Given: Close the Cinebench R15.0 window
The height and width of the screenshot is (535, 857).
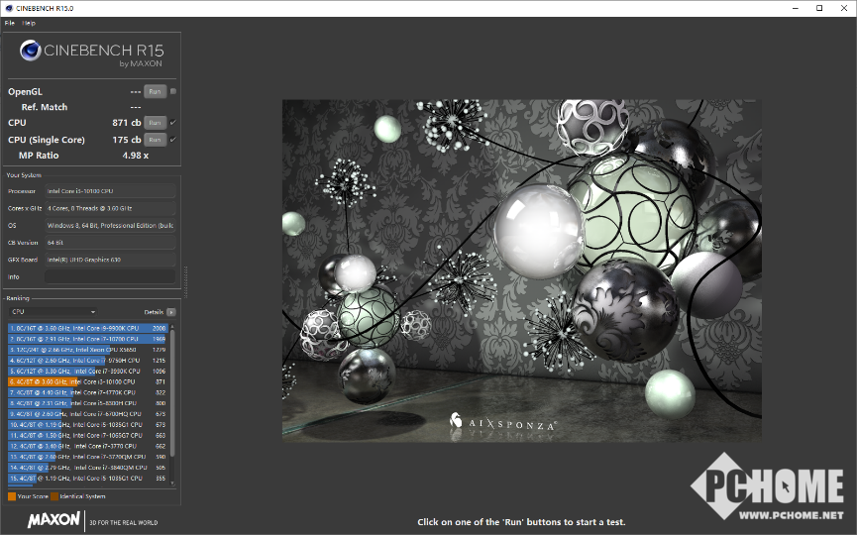Looking at the screenshot, I should 844,8.
